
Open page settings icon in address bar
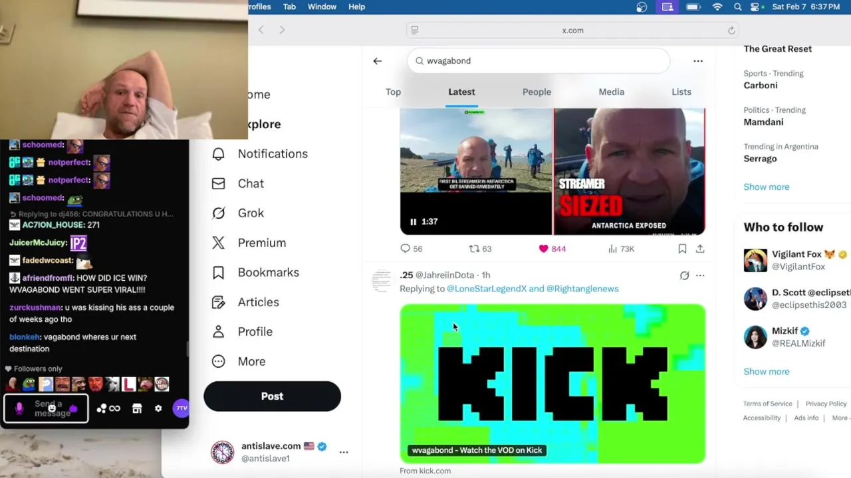(414, 30)
